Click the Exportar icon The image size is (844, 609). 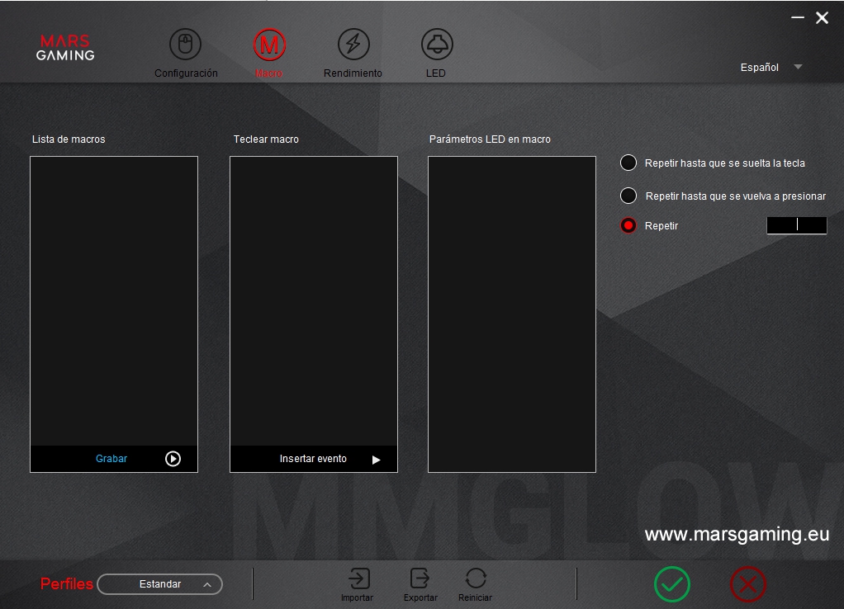coord(420,578)
